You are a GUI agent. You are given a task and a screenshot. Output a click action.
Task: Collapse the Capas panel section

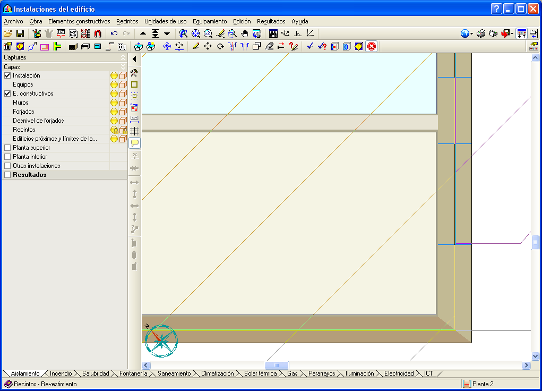123,67
